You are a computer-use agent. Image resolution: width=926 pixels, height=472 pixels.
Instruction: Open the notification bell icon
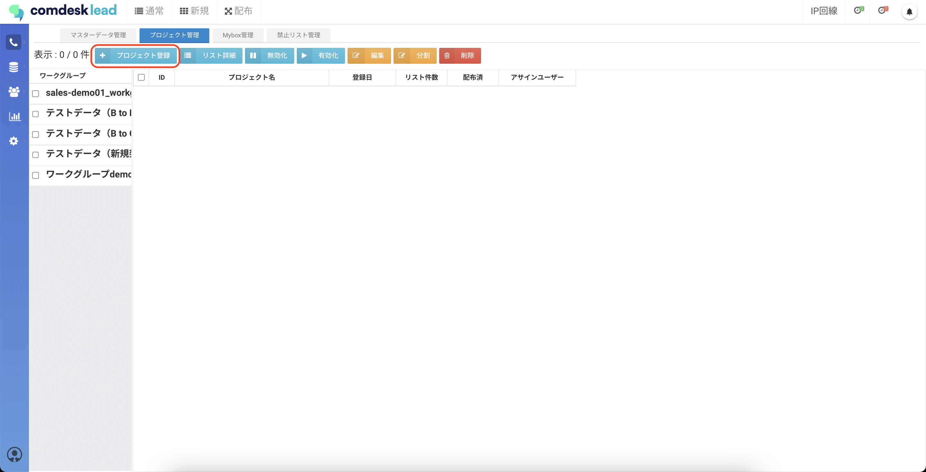pyautogui.click(x=910, y=12)
